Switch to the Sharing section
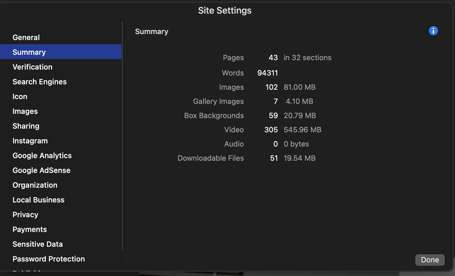Viewport: 455px width, 276px height. (x=26, y=126)
